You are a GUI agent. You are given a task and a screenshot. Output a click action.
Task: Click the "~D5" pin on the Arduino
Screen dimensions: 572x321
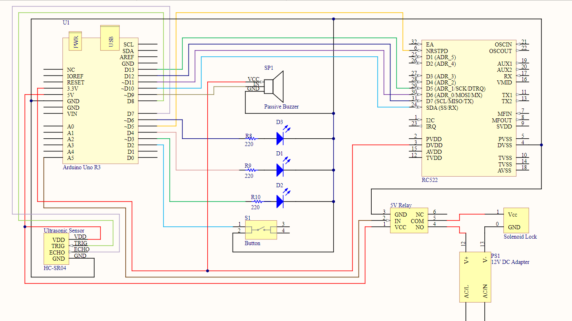[x=129, y=126]
